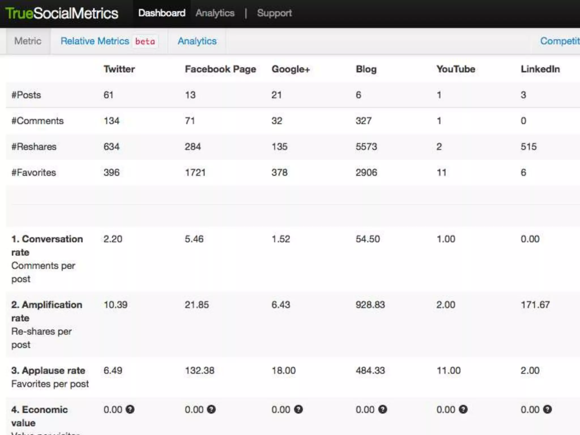Image resolution: width=580 pixels, height=435 pixels.
Task: Click the #Comments row label
Action: [x=37, y=121]
